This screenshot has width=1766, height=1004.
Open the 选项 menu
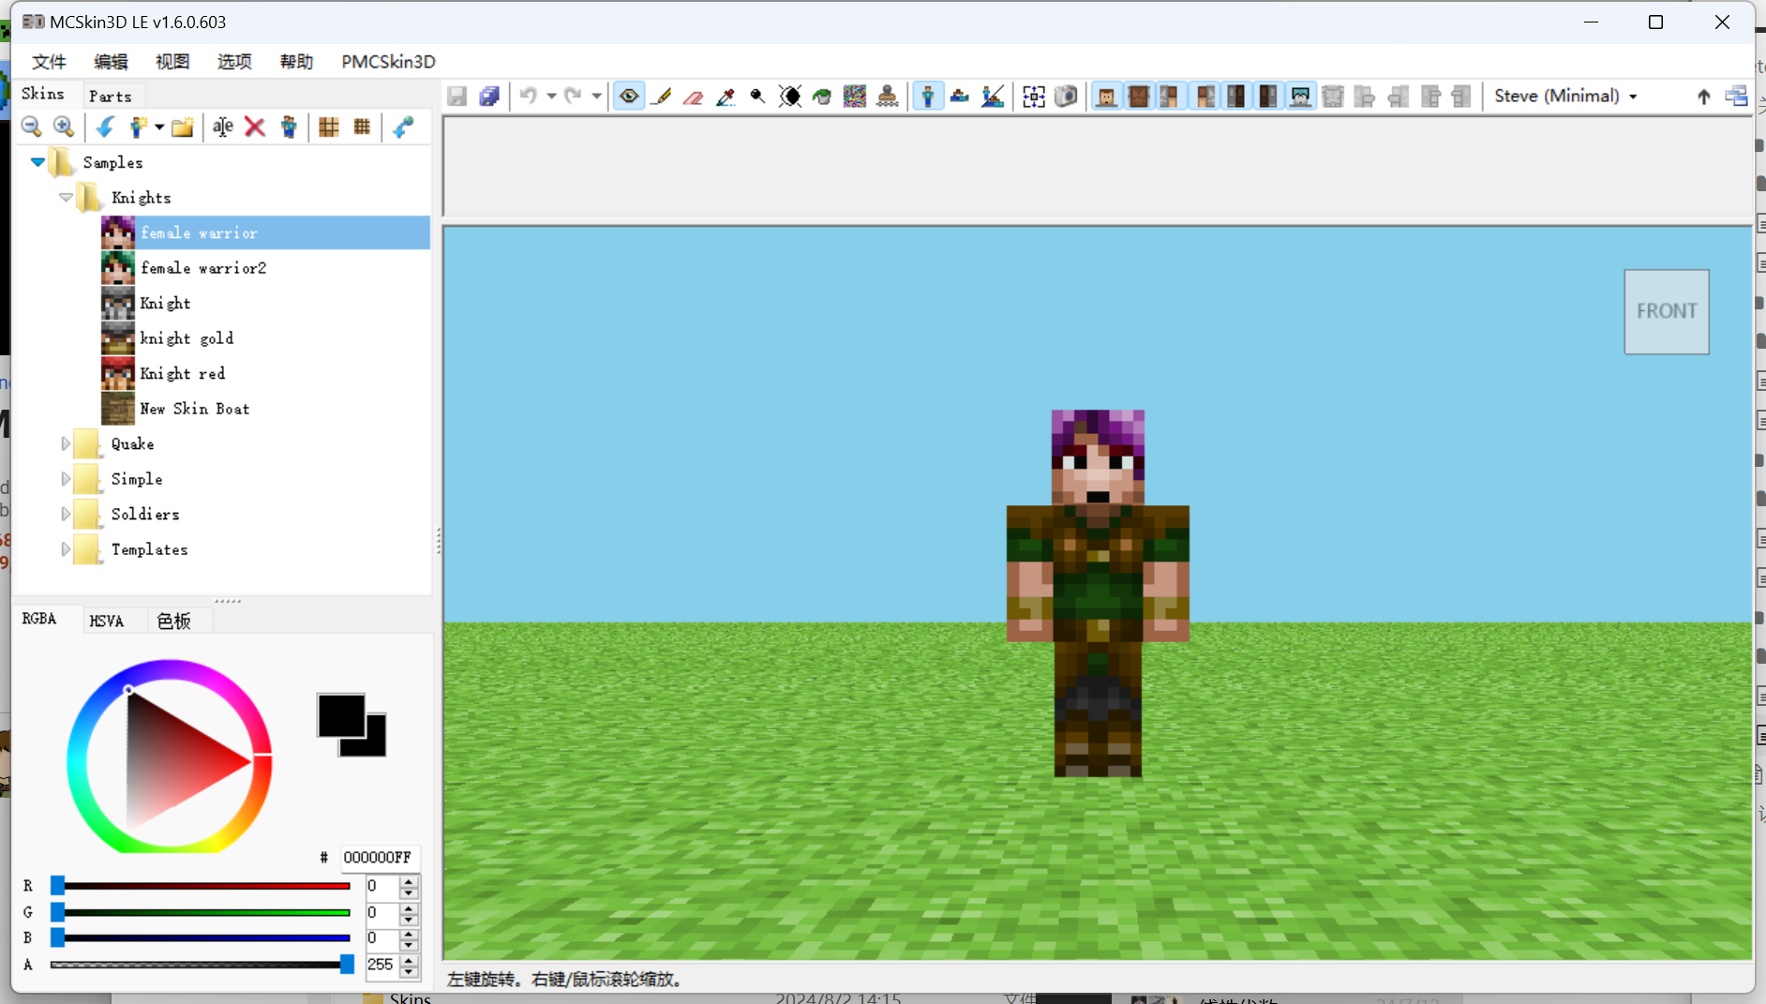coord(234,62)
